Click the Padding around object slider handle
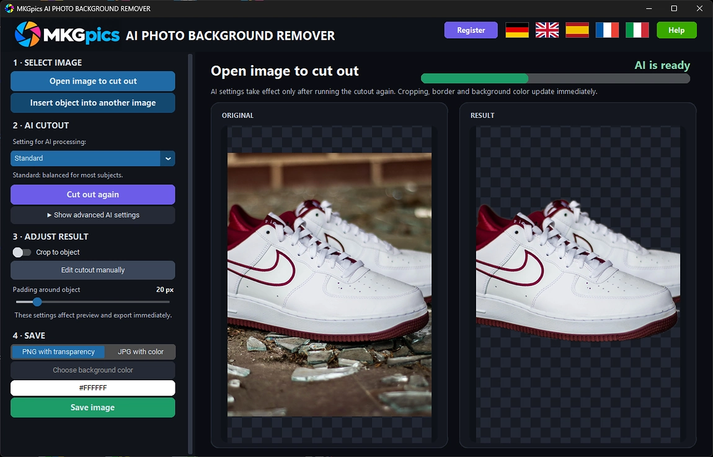713x457 pixels. 37,301
